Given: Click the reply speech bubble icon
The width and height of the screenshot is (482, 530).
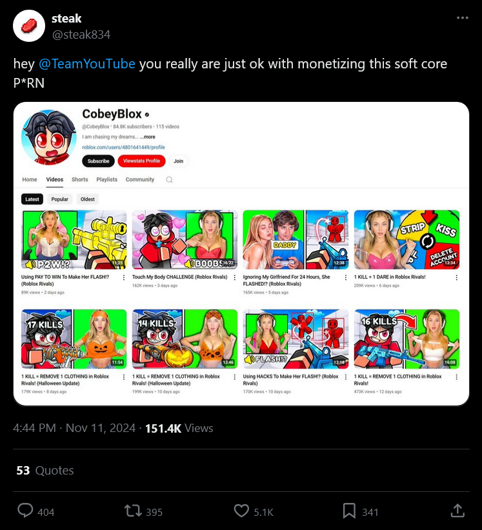Looking at the screenshot, I should tap(25, 511).
